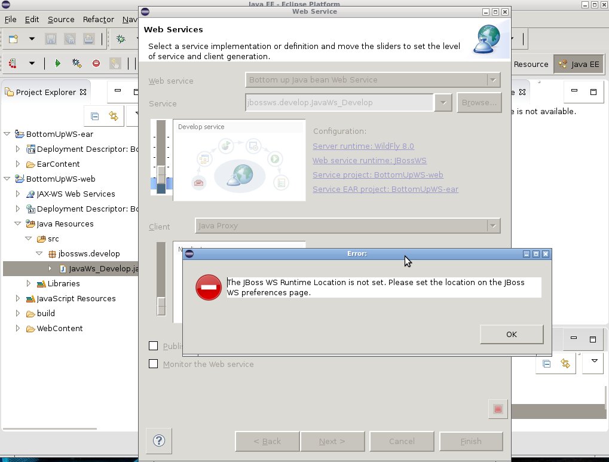Close the Project Explorer view tab

[x=82, y=92]
